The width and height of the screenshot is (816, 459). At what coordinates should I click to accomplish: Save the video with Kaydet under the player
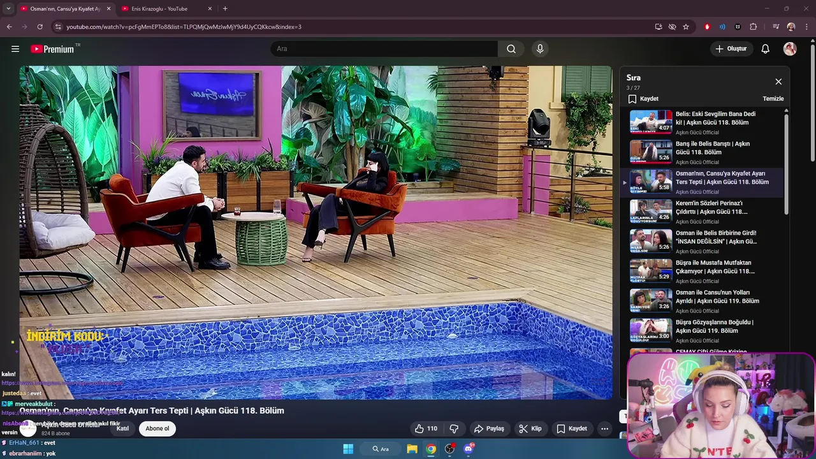(x=571, y=428)
